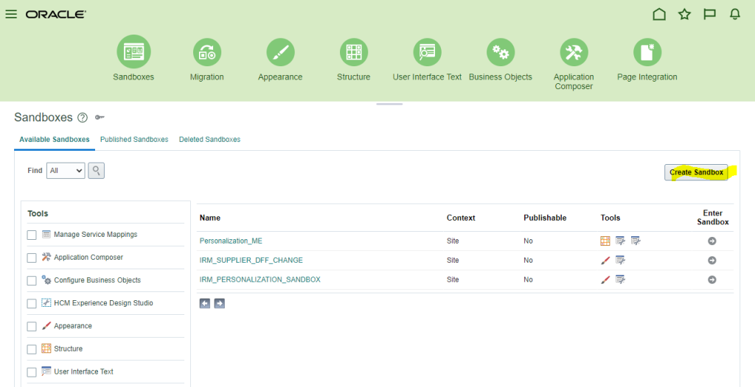Click the help question mark beside Sandboxes
Screen dimensions: 755x387
point(83,117)
